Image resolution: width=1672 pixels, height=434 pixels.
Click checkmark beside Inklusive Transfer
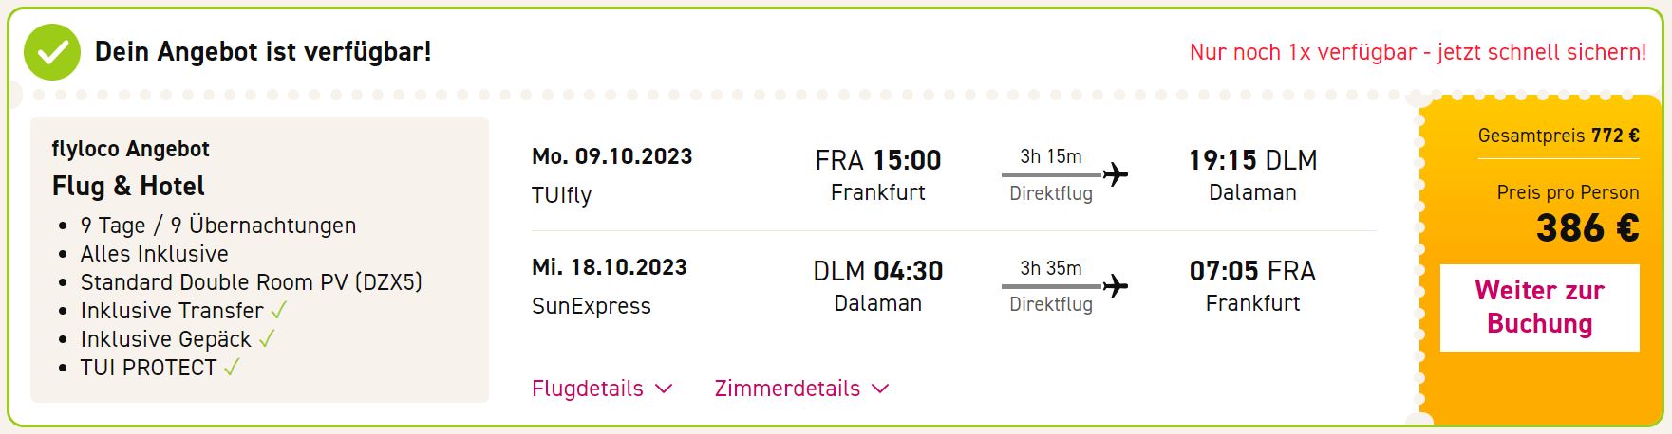[x=279, y=311]
